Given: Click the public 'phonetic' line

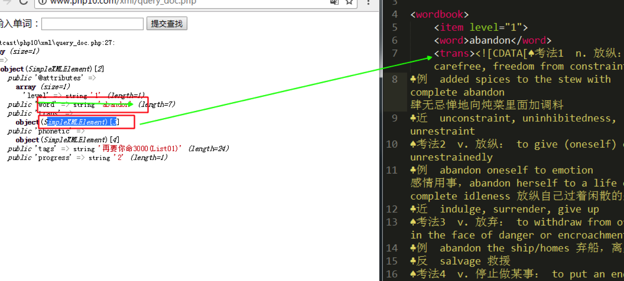Looking at the screenshot, I should click(46, 131).
